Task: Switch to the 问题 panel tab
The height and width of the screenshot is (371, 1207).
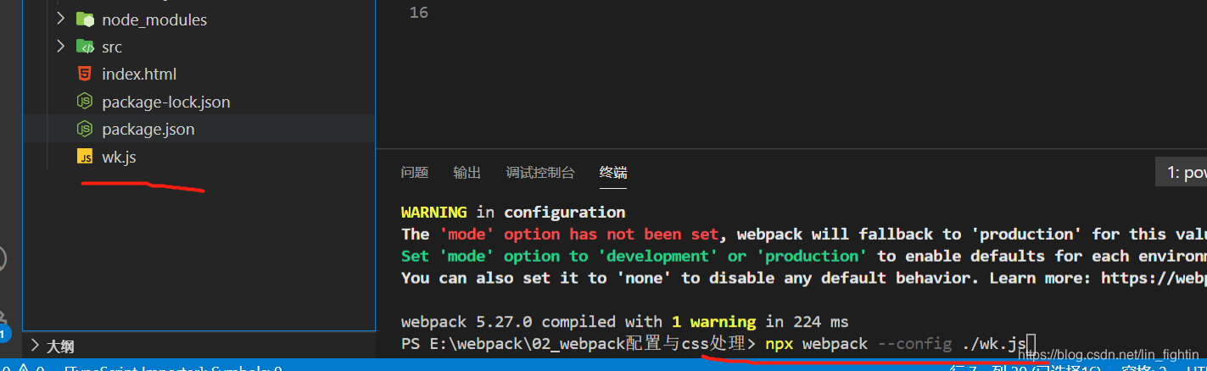Action: coord(415,173)
